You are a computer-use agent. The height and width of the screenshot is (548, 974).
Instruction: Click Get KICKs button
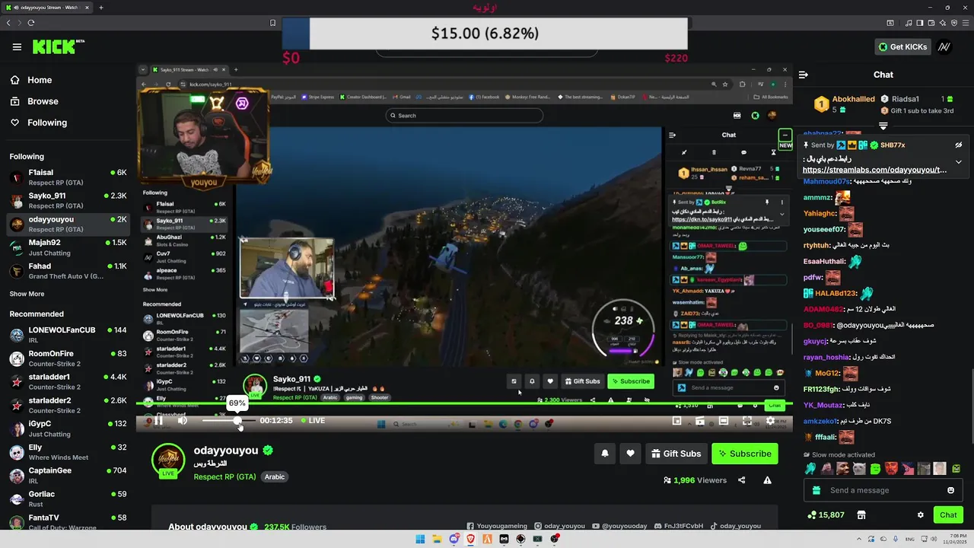click(902, 47)
